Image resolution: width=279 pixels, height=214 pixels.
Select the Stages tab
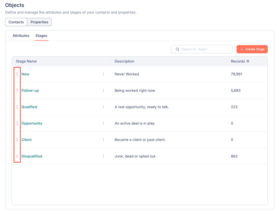[42, 35]
